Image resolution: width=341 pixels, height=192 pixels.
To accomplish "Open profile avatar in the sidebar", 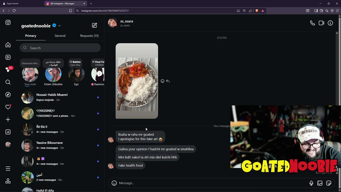I will point(8,144).
